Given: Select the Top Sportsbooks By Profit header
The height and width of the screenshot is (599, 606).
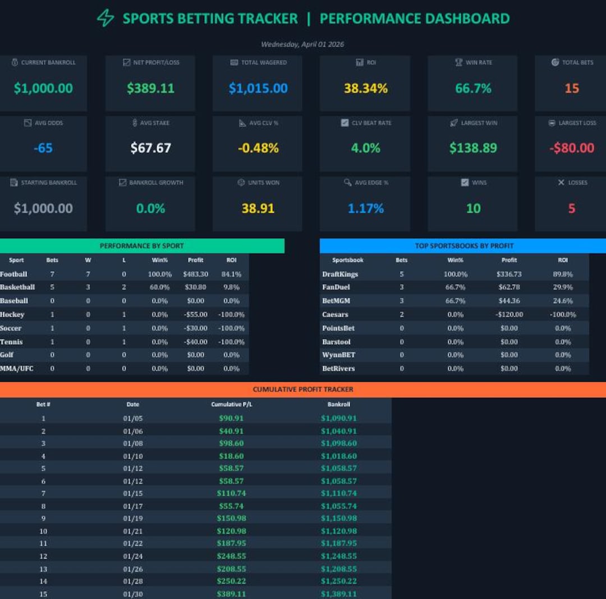Looking at the screenshot, I should pyautogui.click(x=463, y=246).
